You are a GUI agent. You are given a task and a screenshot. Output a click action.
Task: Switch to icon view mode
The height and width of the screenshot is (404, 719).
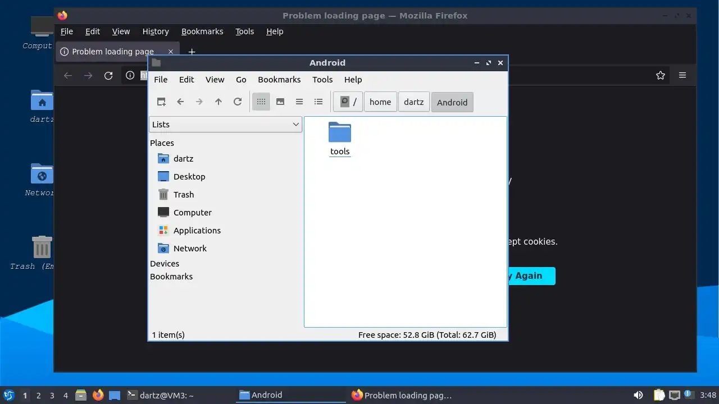coord(261,102)
